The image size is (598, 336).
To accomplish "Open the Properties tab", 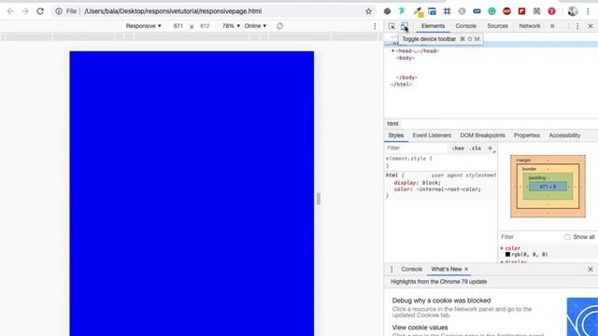I will tap(527, 135).
